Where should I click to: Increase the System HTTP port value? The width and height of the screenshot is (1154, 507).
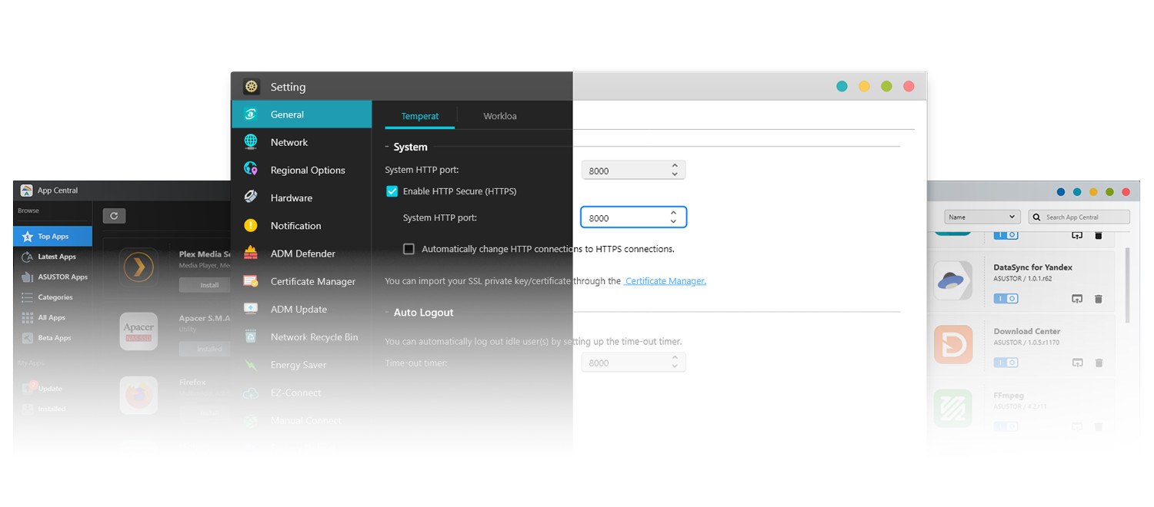[x=673, y=213]
